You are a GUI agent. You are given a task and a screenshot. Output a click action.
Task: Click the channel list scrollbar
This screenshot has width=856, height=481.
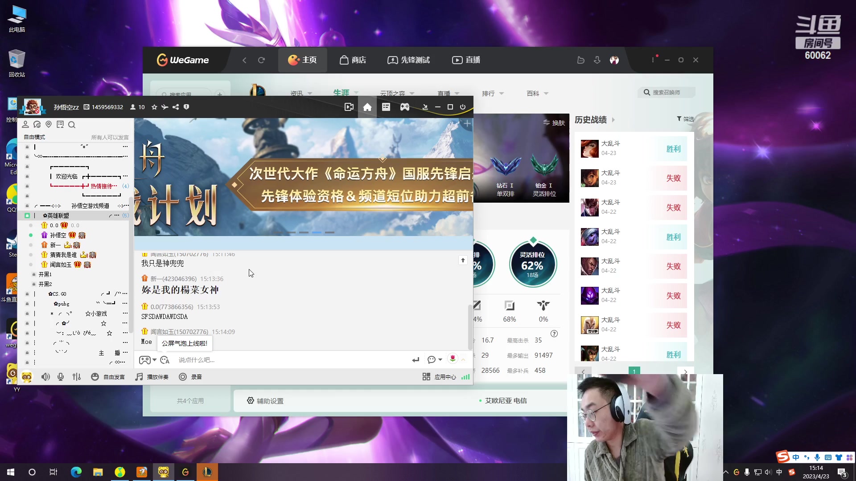[x=131, y=265]
